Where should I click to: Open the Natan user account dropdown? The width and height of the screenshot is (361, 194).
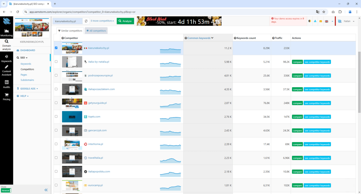[x=346, y=21]
